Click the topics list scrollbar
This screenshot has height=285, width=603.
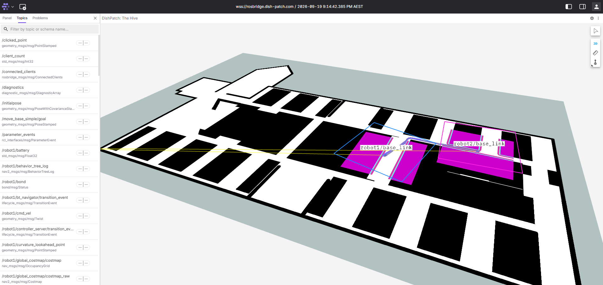(99, 55)
